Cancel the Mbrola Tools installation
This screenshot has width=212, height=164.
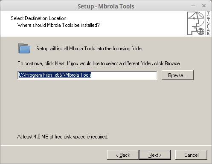(x=191, y=155)
